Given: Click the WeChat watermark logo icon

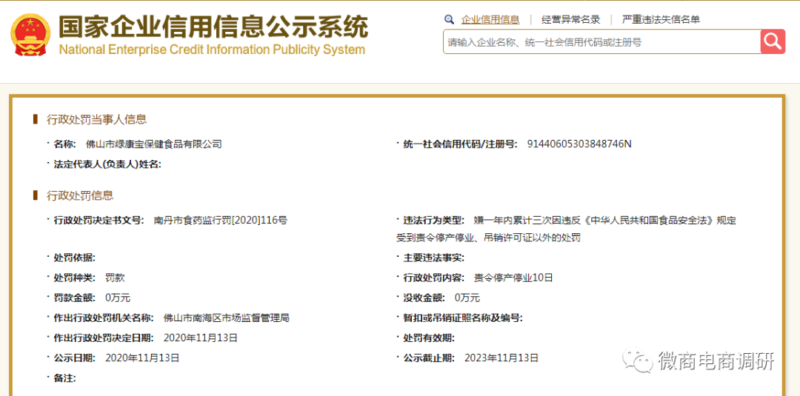Looking at the screenshot, I should pyautogui.click(x=638, y=360).
